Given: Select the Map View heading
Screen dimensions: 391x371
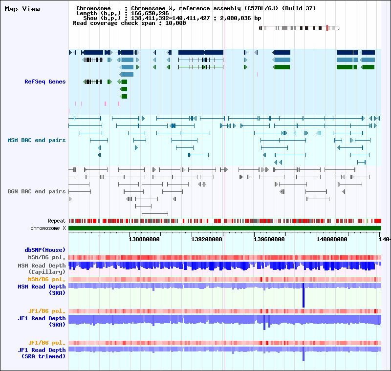Looking at the screenshot, I should (x=22, y=9).
